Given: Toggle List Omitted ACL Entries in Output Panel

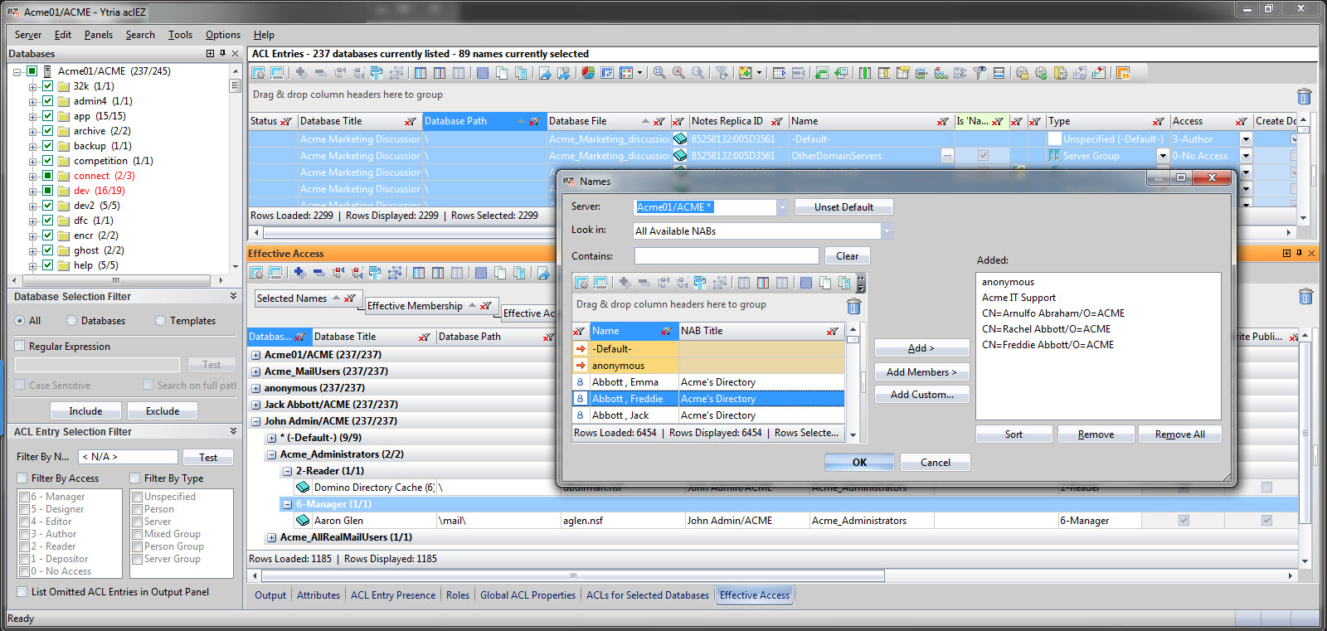Looking at the screenshot, I should click(22, 591).
